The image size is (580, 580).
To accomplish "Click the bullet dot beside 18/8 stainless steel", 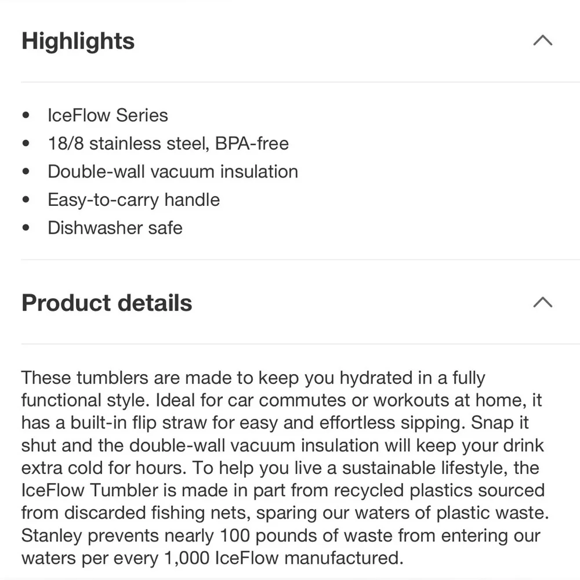I will tap(26, 143).
